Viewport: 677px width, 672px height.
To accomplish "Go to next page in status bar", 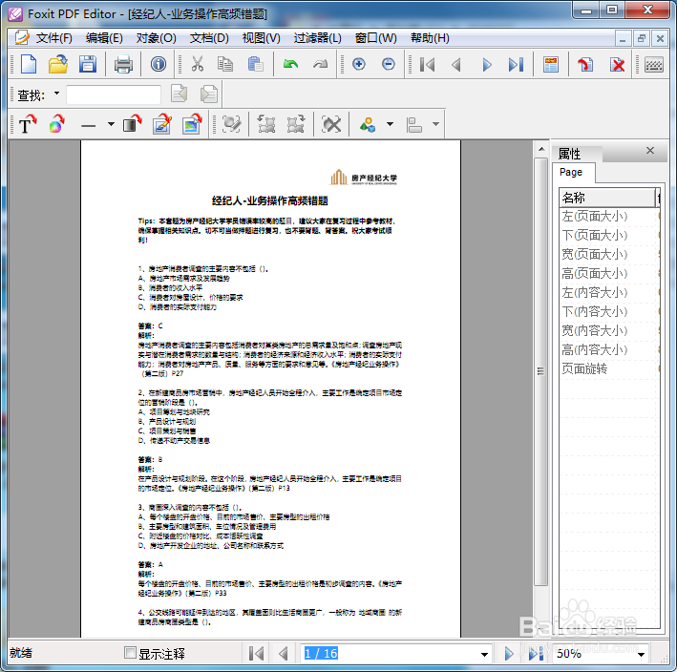I will click(x=509, y=654).
